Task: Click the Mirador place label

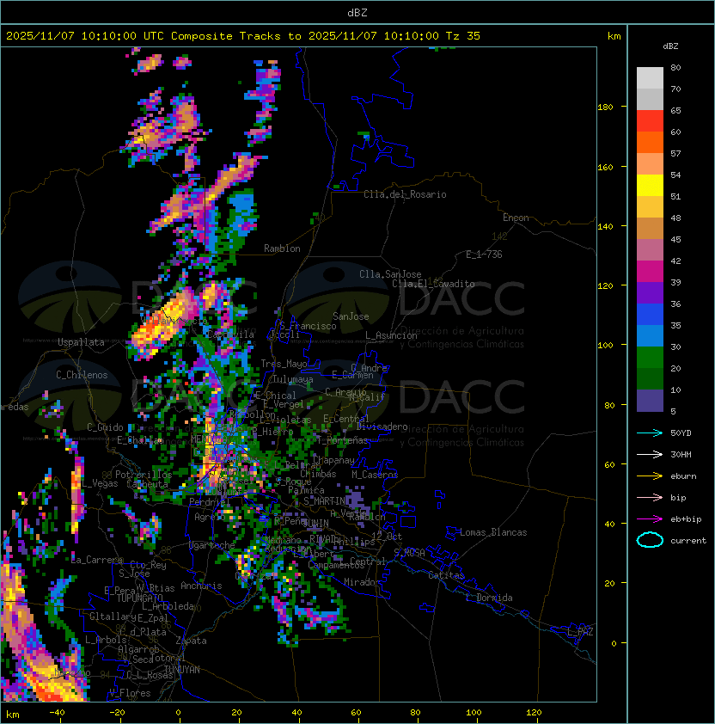Action: coord(363,582)
